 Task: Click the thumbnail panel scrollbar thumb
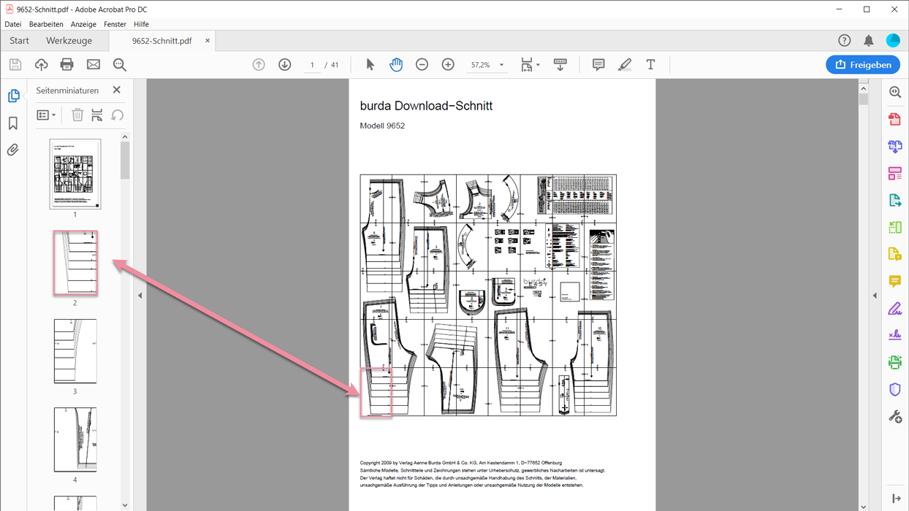tap(125, 161)
